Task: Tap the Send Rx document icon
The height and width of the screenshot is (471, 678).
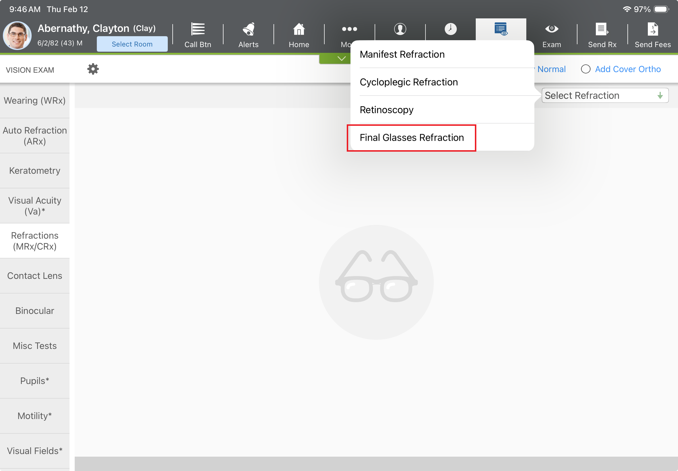Action: (602, 29)
